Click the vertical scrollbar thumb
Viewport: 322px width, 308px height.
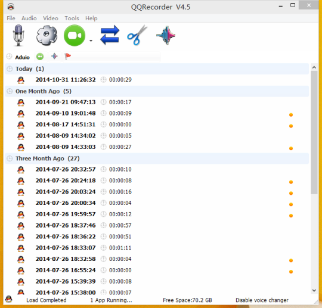[x=314, y=133]
